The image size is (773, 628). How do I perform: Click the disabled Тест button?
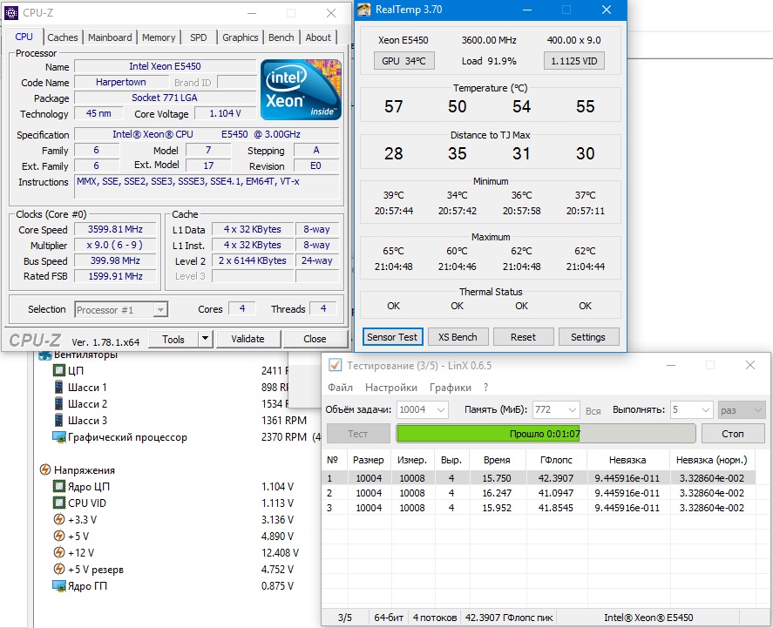click(358, 434)
